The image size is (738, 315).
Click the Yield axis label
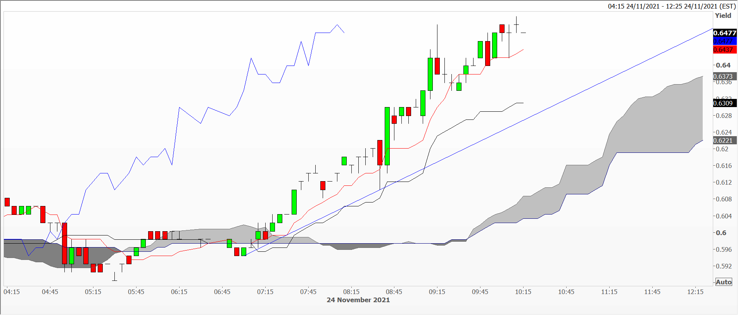(x=723, y=16)
